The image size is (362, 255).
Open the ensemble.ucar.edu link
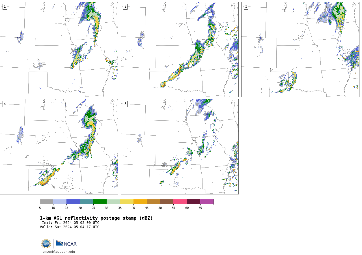pos(59,252)
